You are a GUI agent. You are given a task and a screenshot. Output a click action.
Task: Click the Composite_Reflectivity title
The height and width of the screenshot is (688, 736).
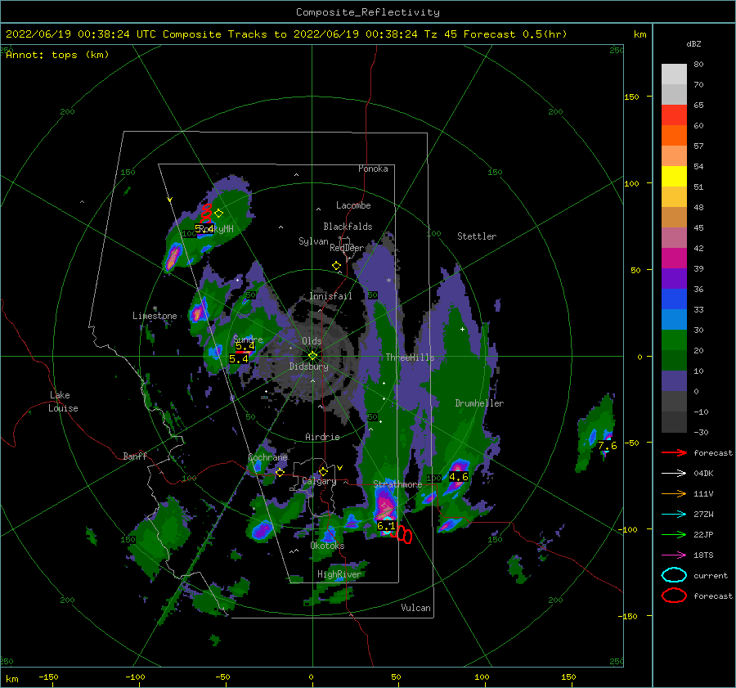(x=368, y=12)
